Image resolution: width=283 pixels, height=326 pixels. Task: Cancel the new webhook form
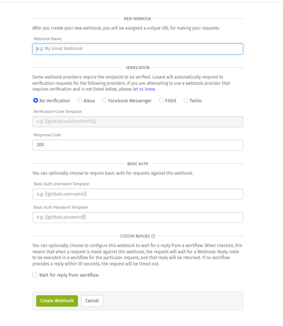pos(92,301)
